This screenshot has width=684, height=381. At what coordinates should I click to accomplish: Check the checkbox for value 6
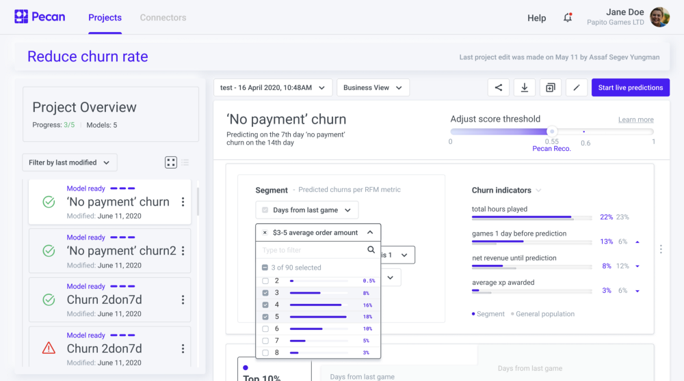click(265, 328)
